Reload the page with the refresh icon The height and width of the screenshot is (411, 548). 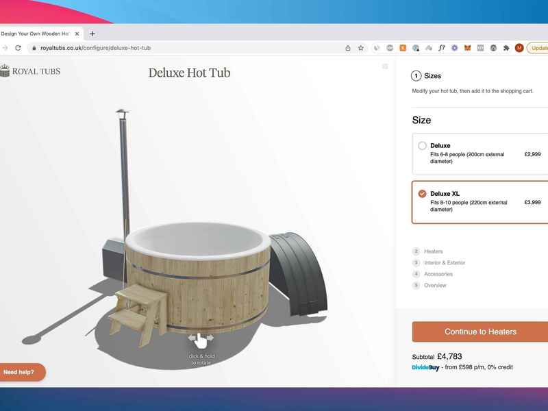tap(18, 48)
